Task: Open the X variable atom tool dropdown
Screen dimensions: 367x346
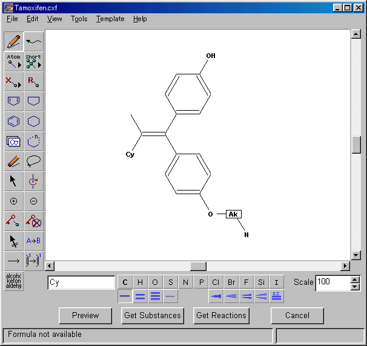Action: tap(13, 81)
